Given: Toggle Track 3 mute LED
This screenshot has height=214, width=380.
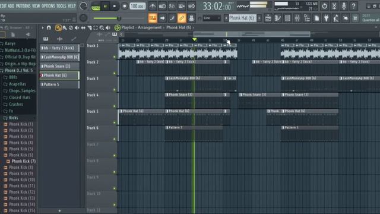Looking at the screenshot, I should pos(115,90).
